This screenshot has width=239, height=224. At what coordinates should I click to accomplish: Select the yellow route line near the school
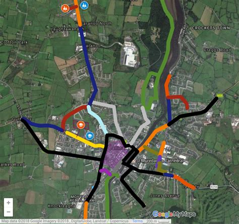click(x=85, y=140)
